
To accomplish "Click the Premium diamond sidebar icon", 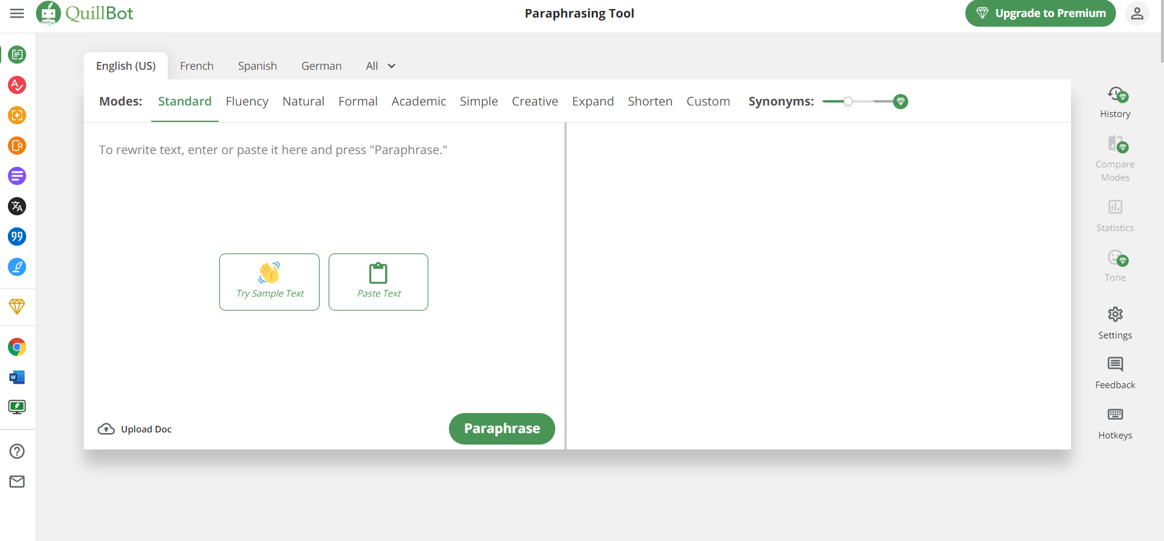I will tap(17, 306).
